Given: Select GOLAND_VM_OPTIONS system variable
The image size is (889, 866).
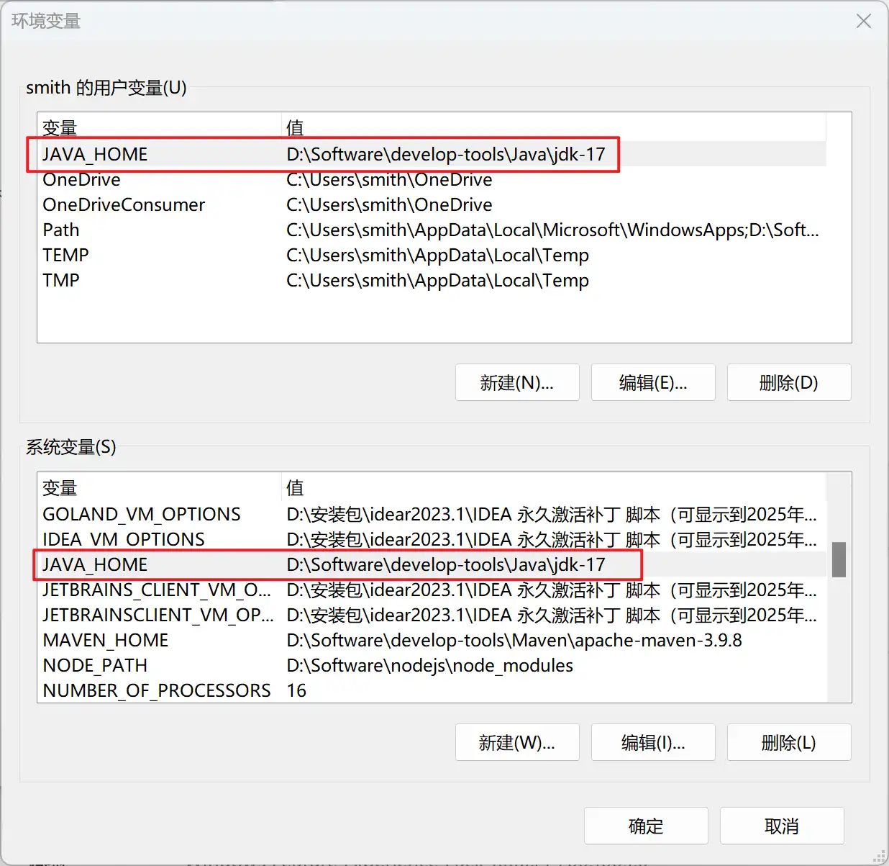Looking at the screenshot, I should (432, 514).
